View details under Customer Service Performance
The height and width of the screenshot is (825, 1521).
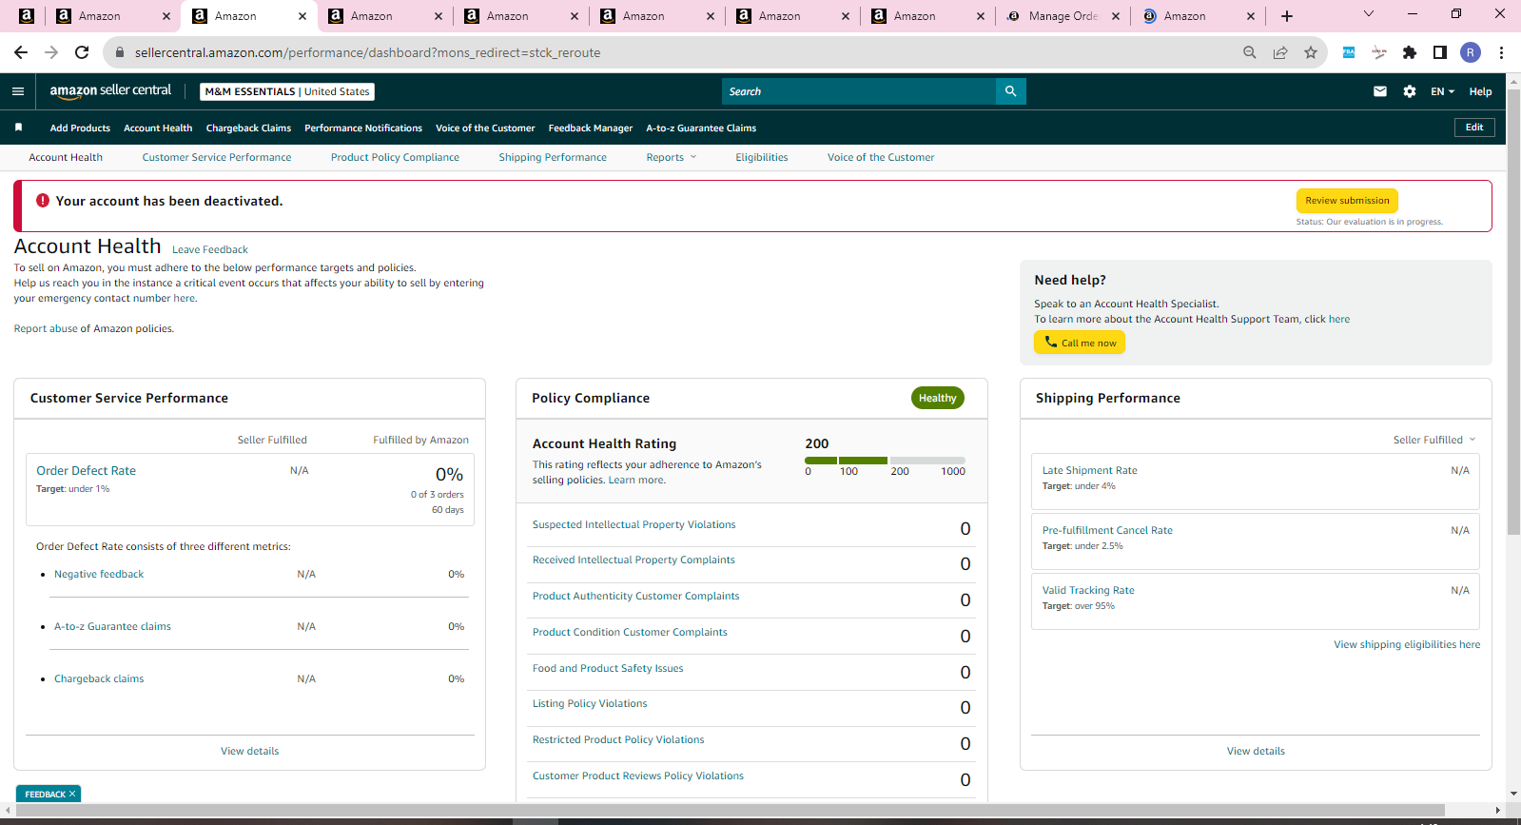pyautogui.click(x=250, y=751)
